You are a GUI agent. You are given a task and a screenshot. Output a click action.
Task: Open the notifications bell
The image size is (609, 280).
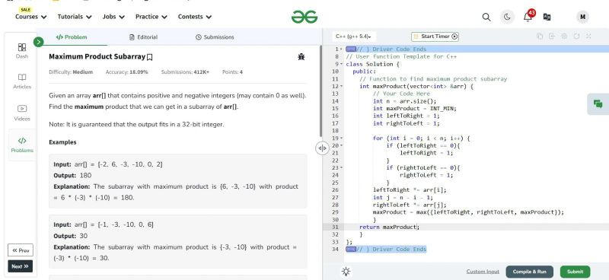(528, 17)
